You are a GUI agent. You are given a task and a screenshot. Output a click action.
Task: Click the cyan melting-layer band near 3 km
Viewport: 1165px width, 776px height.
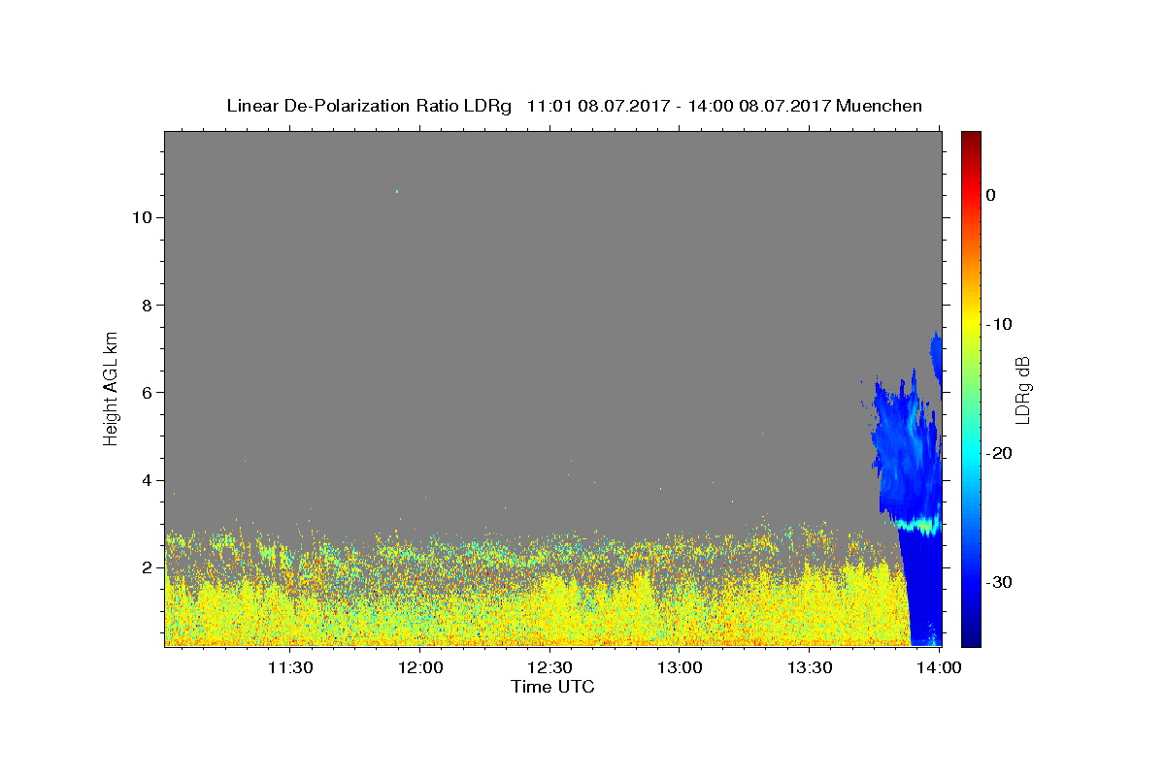click(917, 525)
